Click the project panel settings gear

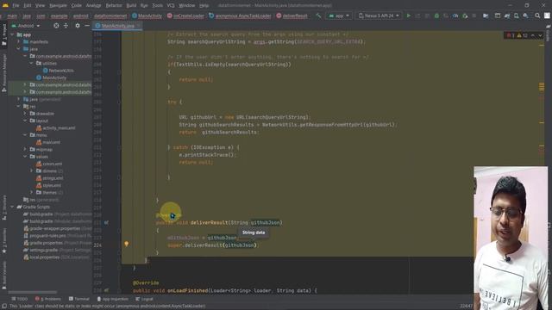coord(78,26)
